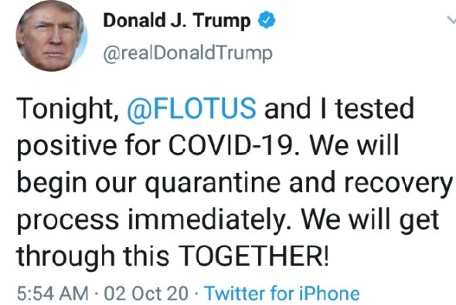This screenshot has width=456, height=305.
Task: Open the @FLOTUS mentioned profile
Action: point(192,108)
